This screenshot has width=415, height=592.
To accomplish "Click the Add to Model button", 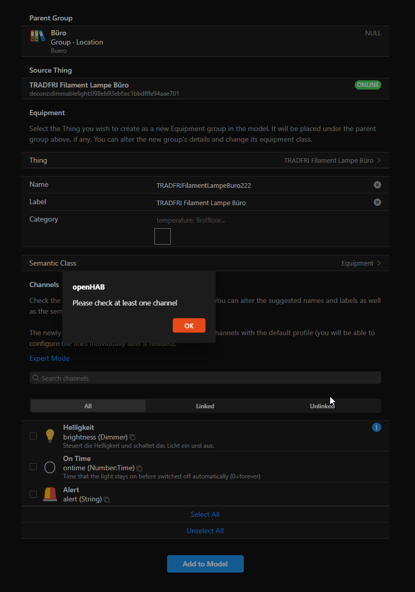I will pyautogui.click(x=205, y=564).
